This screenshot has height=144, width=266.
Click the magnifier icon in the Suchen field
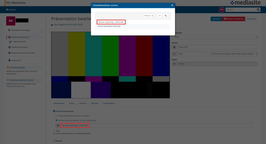[258, 10]
